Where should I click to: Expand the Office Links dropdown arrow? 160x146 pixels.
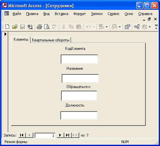pyautogui.click(x=107, y=27)
